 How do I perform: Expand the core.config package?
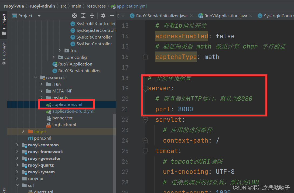coord(54,57)
